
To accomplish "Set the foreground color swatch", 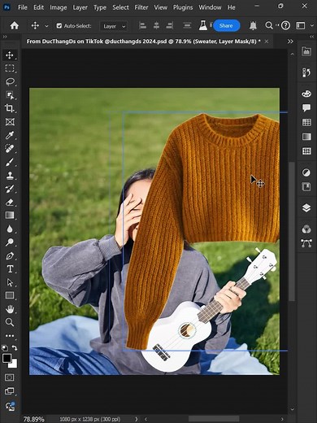I will (7, 358).
